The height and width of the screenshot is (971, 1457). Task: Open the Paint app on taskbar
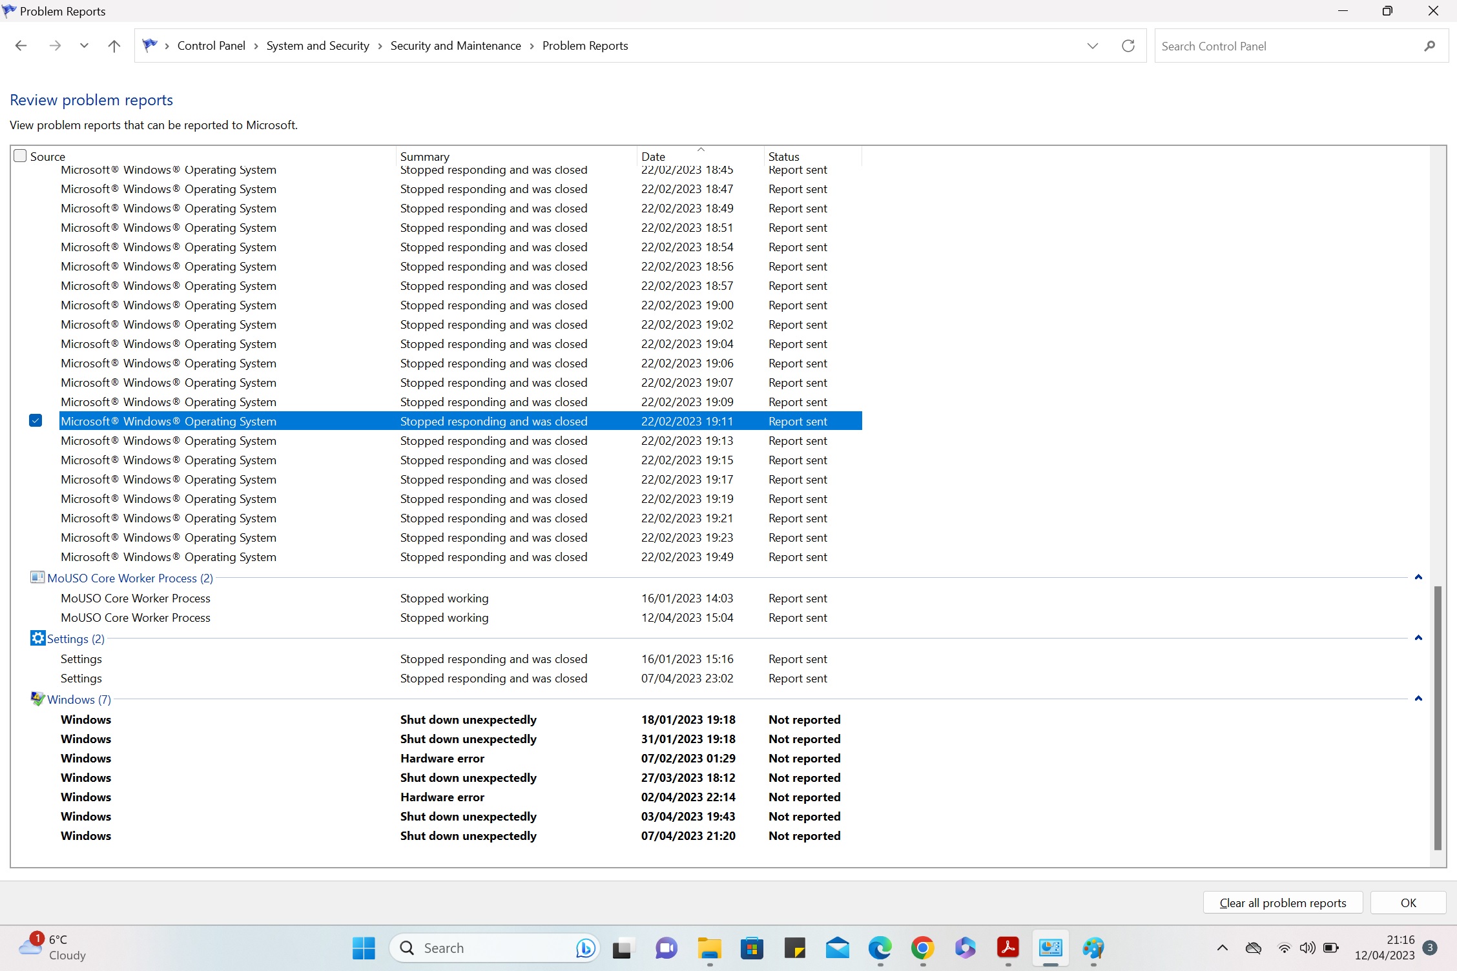click(1093, 948)
